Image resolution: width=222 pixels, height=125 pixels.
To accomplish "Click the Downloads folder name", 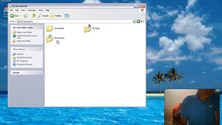I will [59, 28].
